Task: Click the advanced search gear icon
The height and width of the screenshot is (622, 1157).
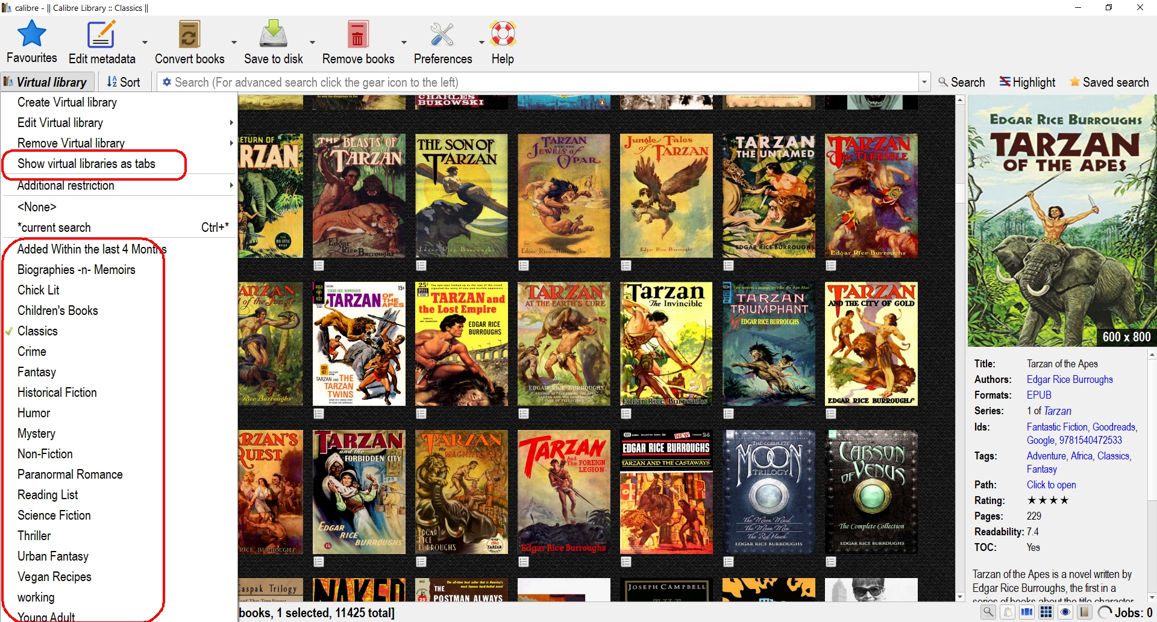Action: click(167, 82)
